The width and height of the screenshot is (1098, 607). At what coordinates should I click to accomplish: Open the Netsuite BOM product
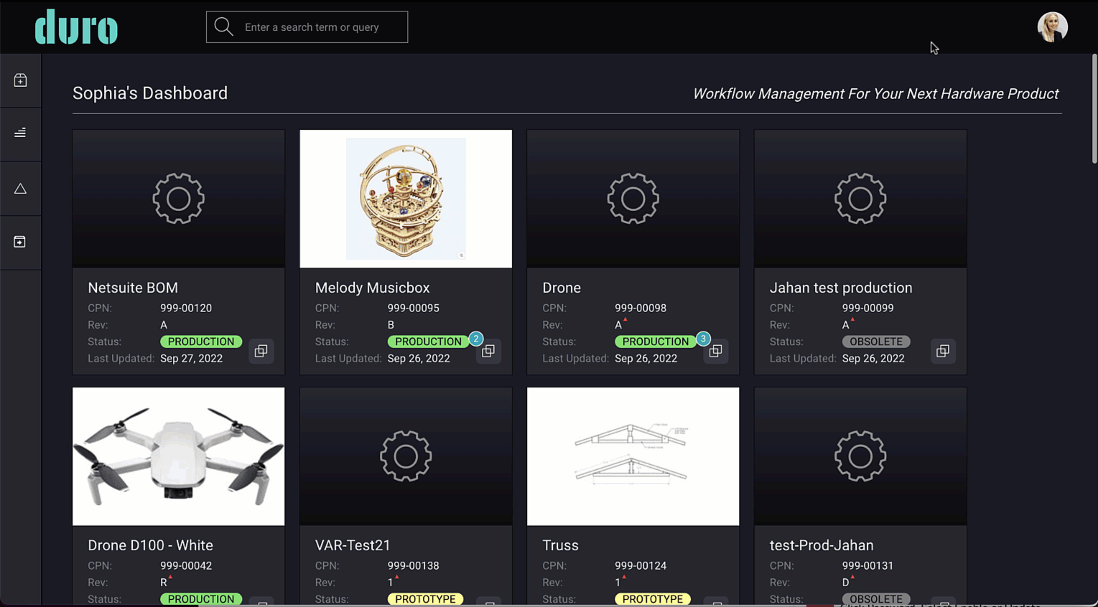coord(133,288)
